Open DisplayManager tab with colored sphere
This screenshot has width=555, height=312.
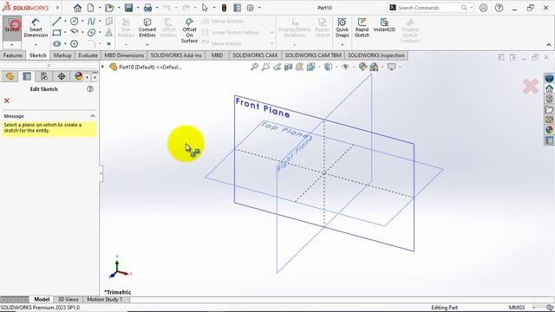pyautogui.click(x=78, y=76)
